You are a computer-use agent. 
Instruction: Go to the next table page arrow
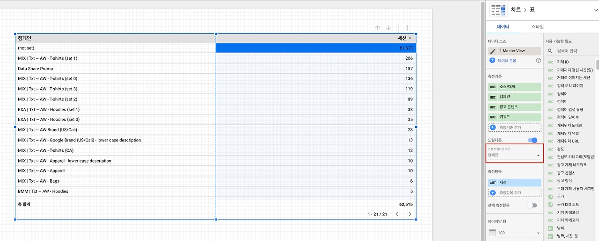(410, 214)
